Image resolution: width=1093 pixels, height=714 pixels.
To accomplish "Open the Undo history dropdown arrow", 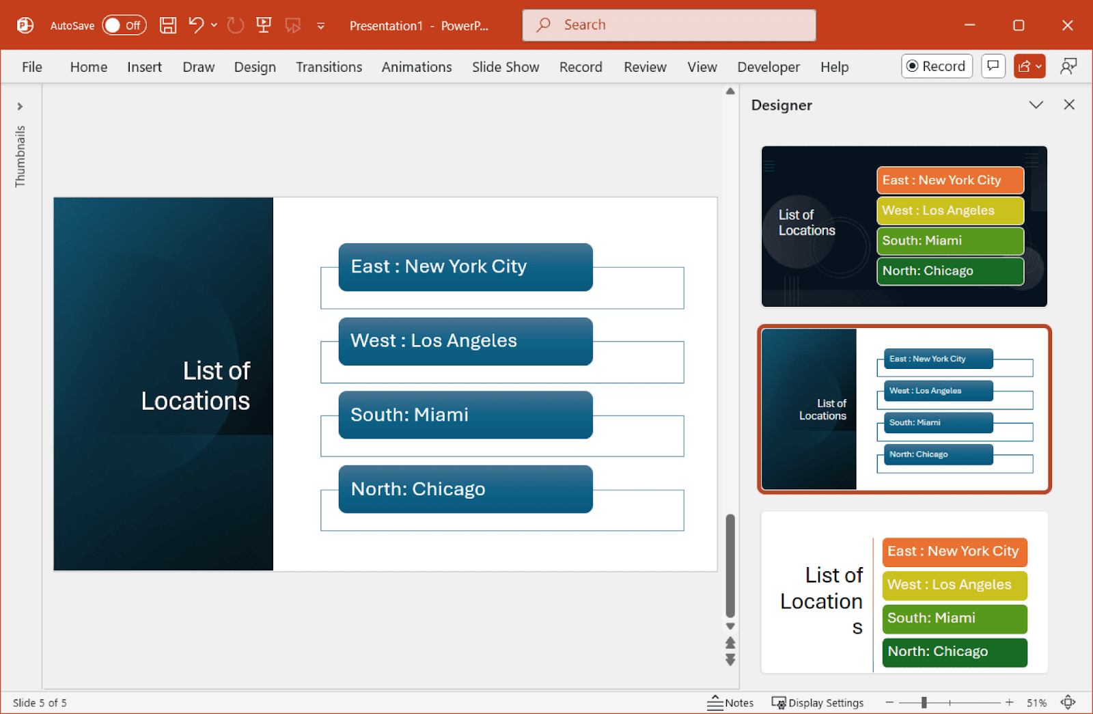I will (x=215, y=25).
